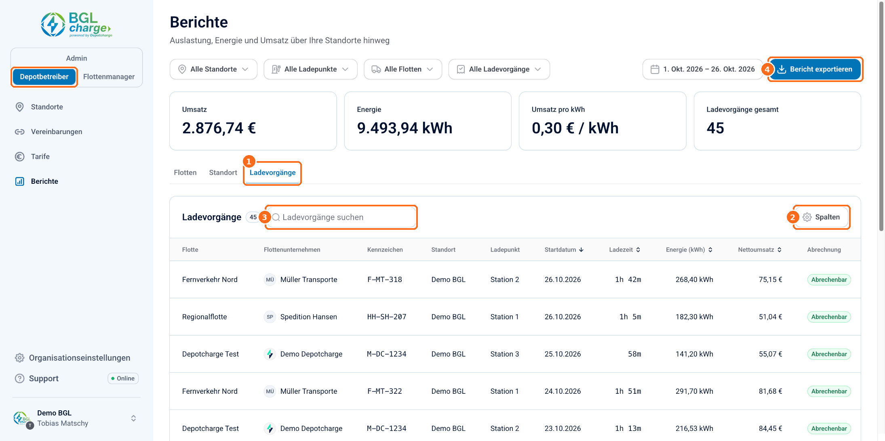This screenshot has width=885, height=441.
Task: Click the Organisationseinstellungen gear icon
Action: click(19, 358)
